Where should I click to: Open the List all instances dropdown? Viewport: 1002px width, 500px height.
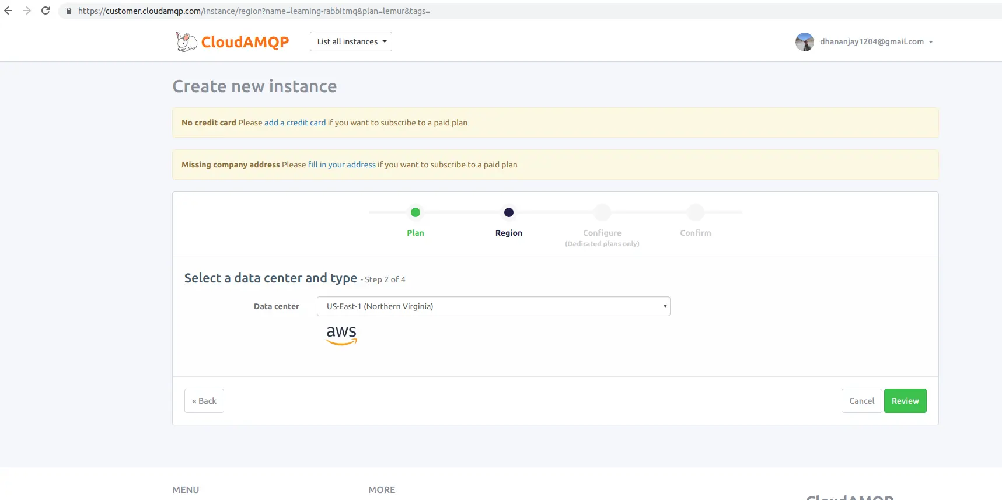click(x=351, y=41)
